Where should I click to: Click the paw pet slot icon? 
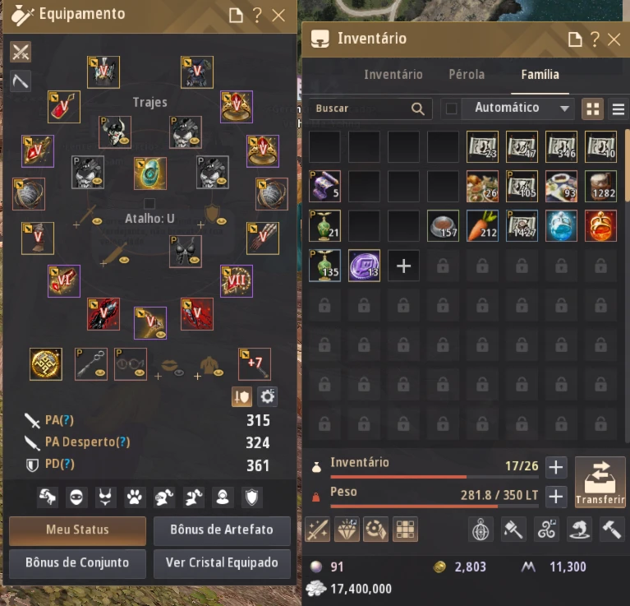pyautogui.click(x=134, y=497)
